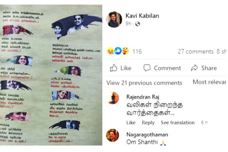Click the Like thumbs-up icon

(x=114, y=68)
